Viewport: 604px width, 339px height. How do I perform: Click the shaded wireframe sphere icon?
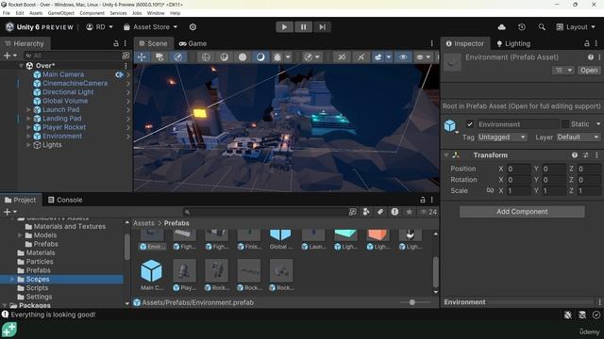point(224,57)
